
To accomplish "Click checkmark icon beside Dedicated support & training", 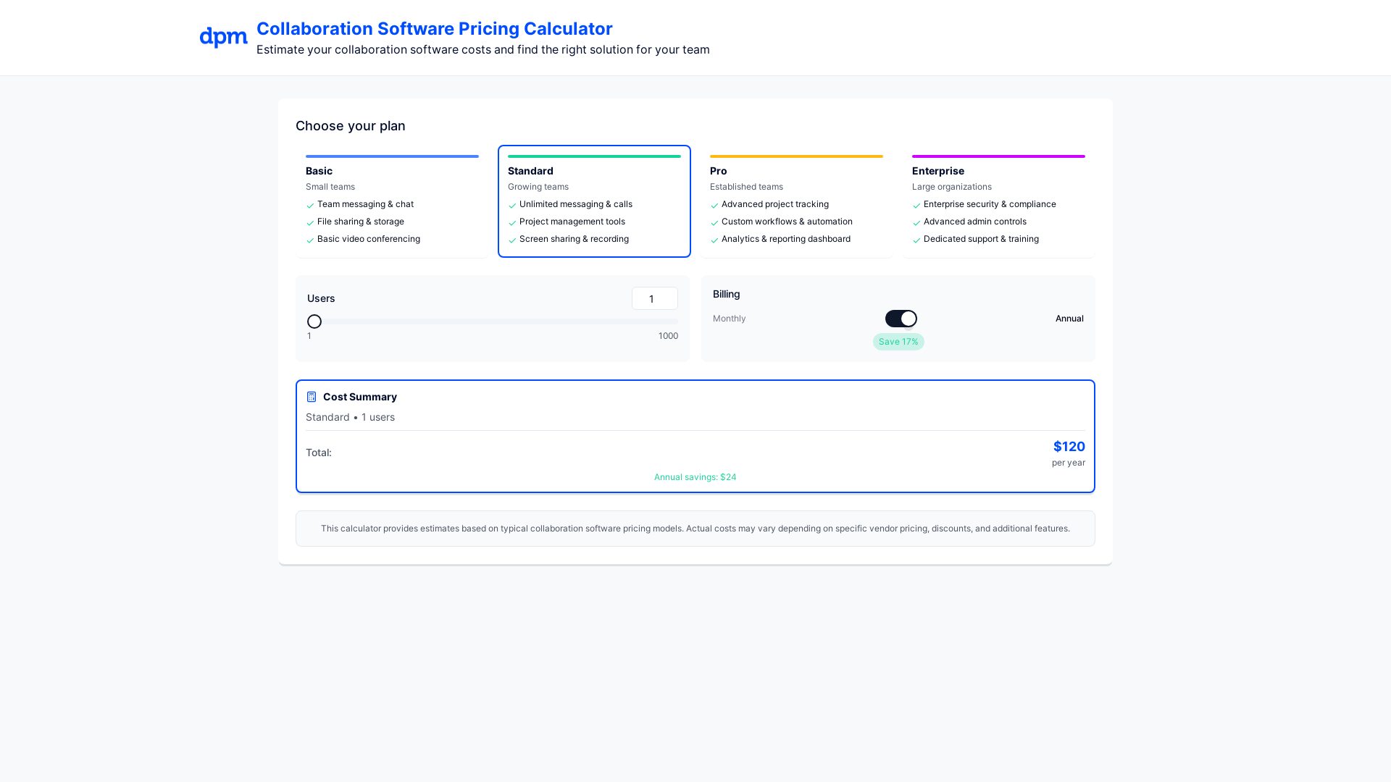I will coord(916,240).
